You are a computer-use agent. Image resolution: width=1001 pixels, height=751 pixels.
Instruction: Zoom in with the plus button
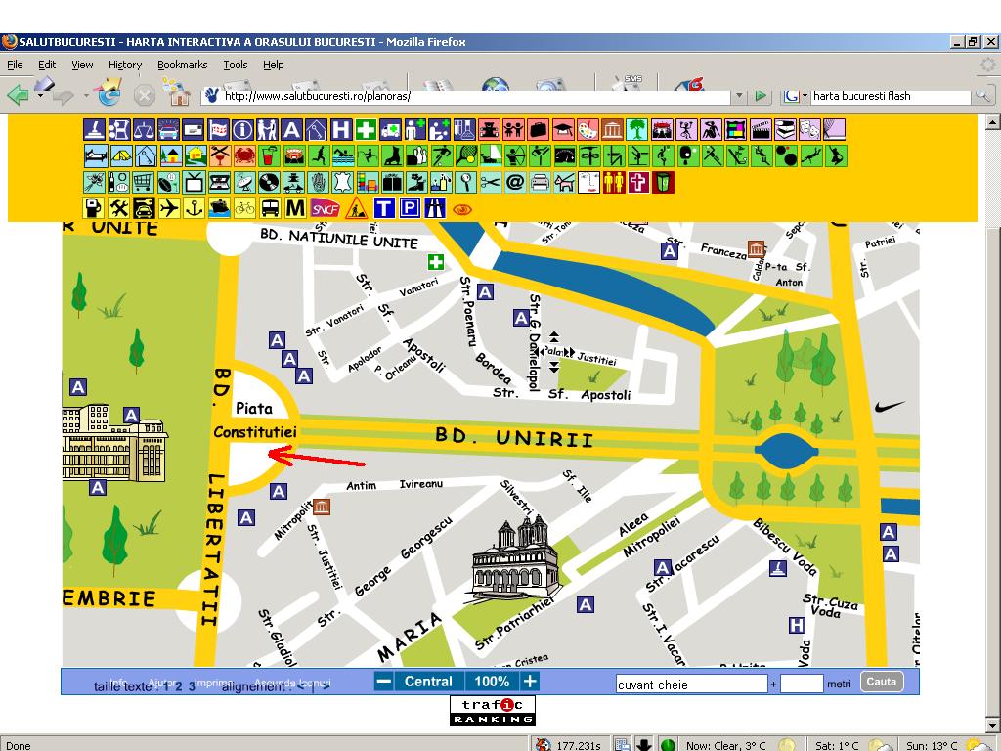tap(530, 682)
